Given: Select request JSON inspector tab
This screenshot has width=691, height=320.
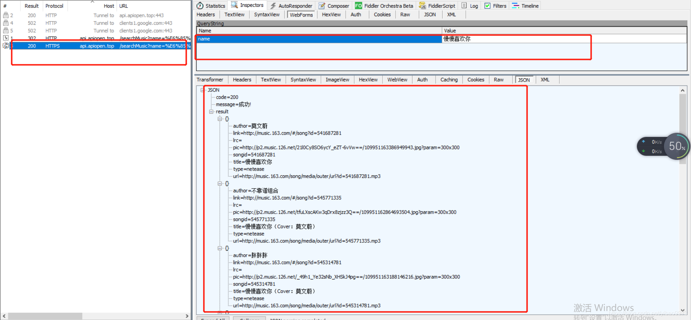Looking at the screenshot, I should [430, 14].
